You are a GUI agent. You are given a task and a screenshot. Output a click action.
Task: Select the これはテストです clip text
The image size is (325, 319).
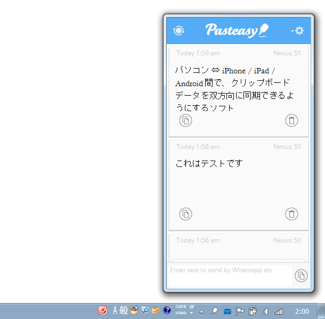point(209,163)
